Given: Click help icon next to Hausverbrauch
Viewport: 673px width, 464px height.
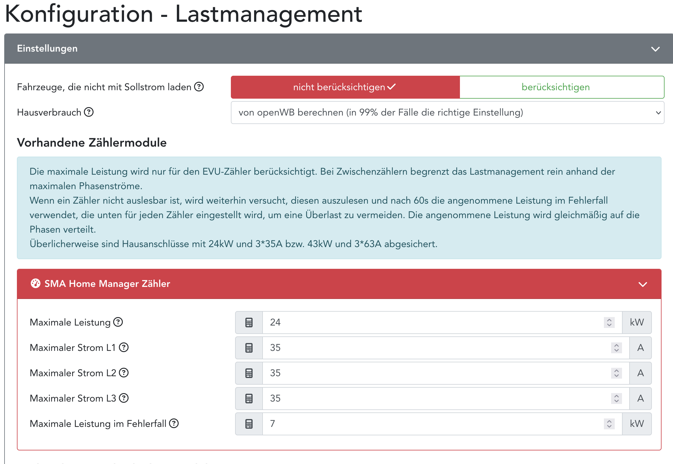Looking at the screenshot, I should (89, 112).
